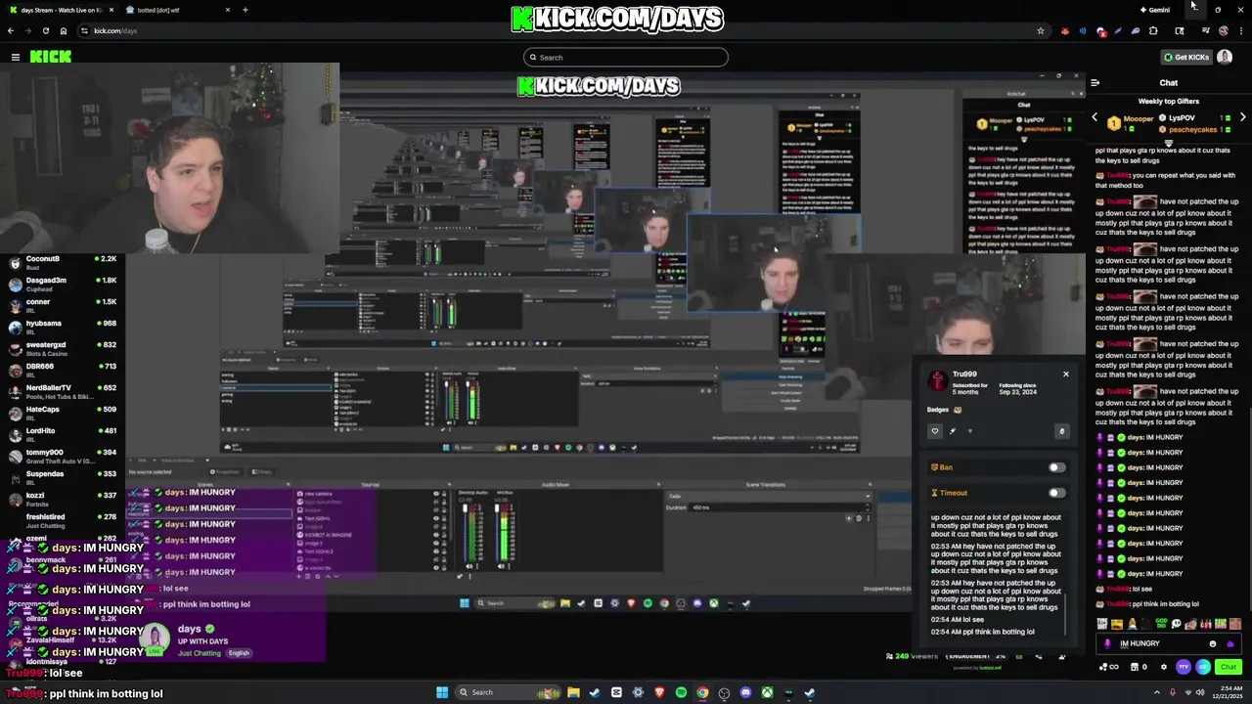Open Suspendas channel from sidebar

(x=63, y=478)
